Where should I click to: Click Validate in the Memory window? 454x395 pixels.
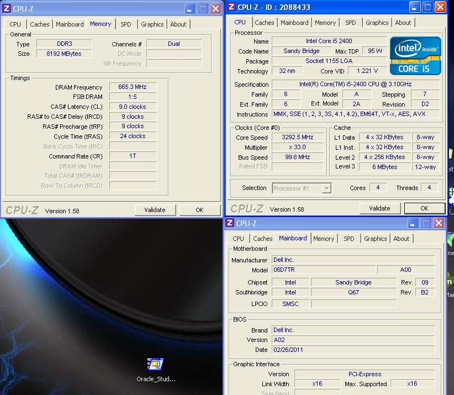click(155, 210)
